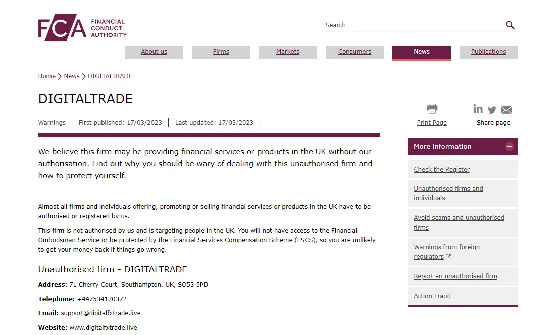Click the search magnifier icon
This screenshot has height=335, width=560.
tap(510, 25)
